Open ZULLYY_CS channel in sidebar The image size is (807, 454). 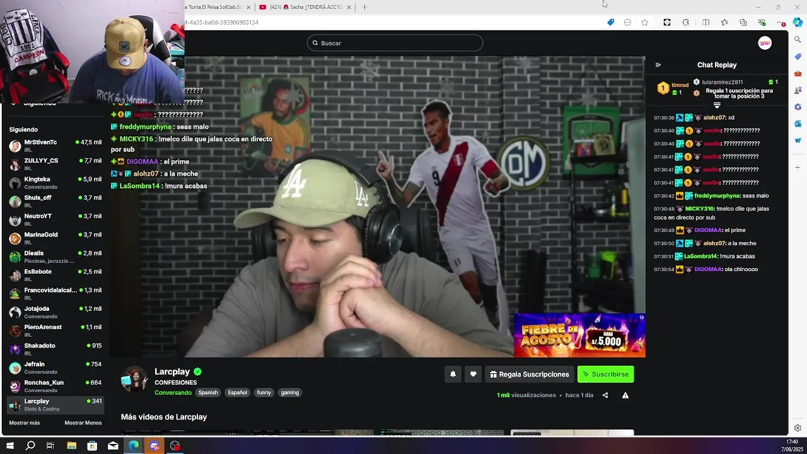55,164
